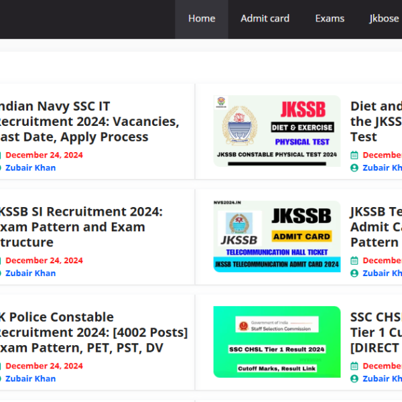Open the Jkbose menu item
The height and width of the screenshot is (402, 402).
385,19
